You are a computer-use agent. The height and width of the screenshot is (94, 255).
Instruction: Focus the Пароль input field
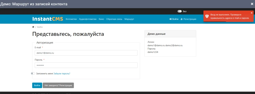pos(86,65)
